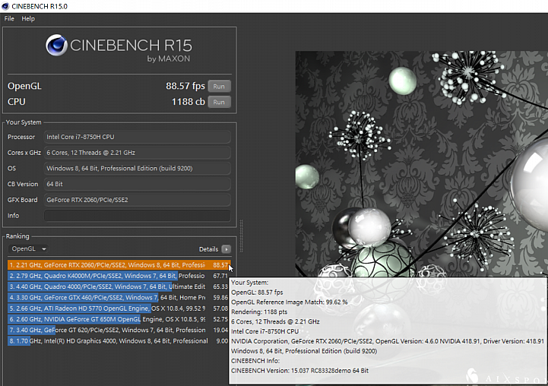Click the Processor field Intel Core i7-8750H
Screen dimensions: 548x386
(137, 137)
